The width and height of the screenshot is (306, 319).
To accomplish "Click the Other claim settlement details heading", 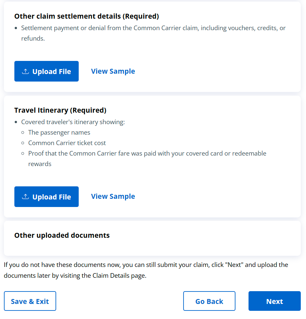I will coord(87,16).
